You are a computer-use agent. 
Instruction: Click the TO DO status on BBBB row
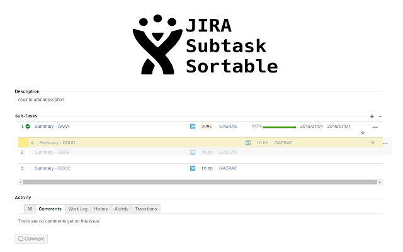point(207,152)
